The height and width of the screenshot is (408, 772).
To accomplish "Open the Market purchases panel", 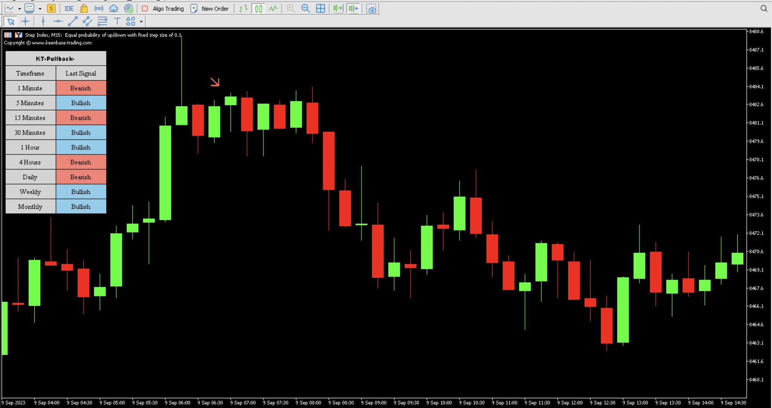I will [84, 8].
